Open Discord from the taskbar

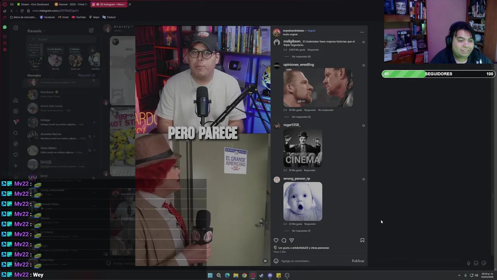[x=270, y=275]
